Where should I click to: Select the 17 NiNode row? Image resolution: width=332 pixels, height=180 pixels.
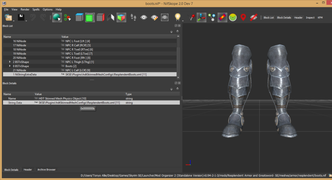(90, 45)
